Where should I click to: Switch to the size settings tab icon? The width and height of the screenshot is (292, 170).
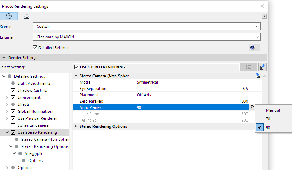tap(26, 16)
